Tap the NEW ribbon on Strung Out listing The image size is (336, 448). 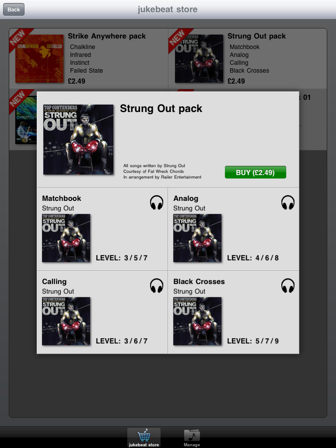pyautogui.click(x=178, y=38)
